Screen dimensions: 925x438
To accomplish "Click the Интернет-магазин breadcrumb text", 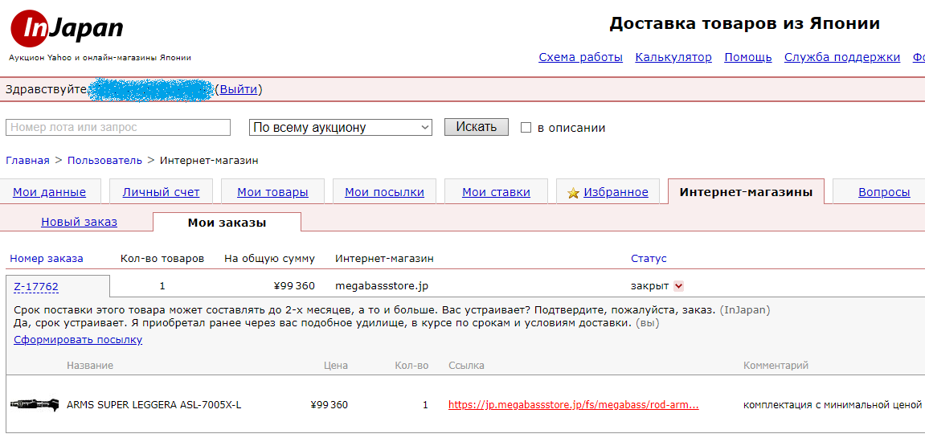I will point(209,160).
